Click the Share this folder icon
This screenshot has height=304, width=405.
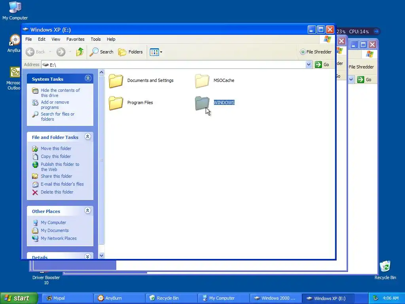[35, 176]
